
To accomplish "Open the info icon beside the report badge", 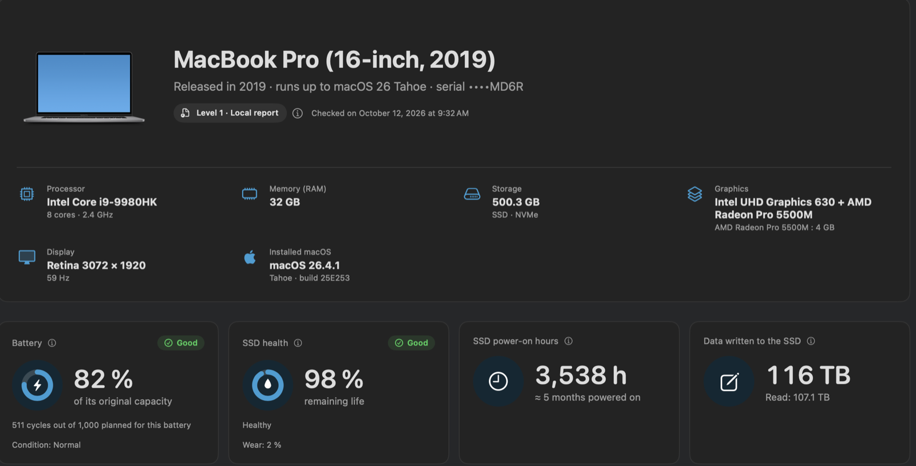I will click(298, 113).
